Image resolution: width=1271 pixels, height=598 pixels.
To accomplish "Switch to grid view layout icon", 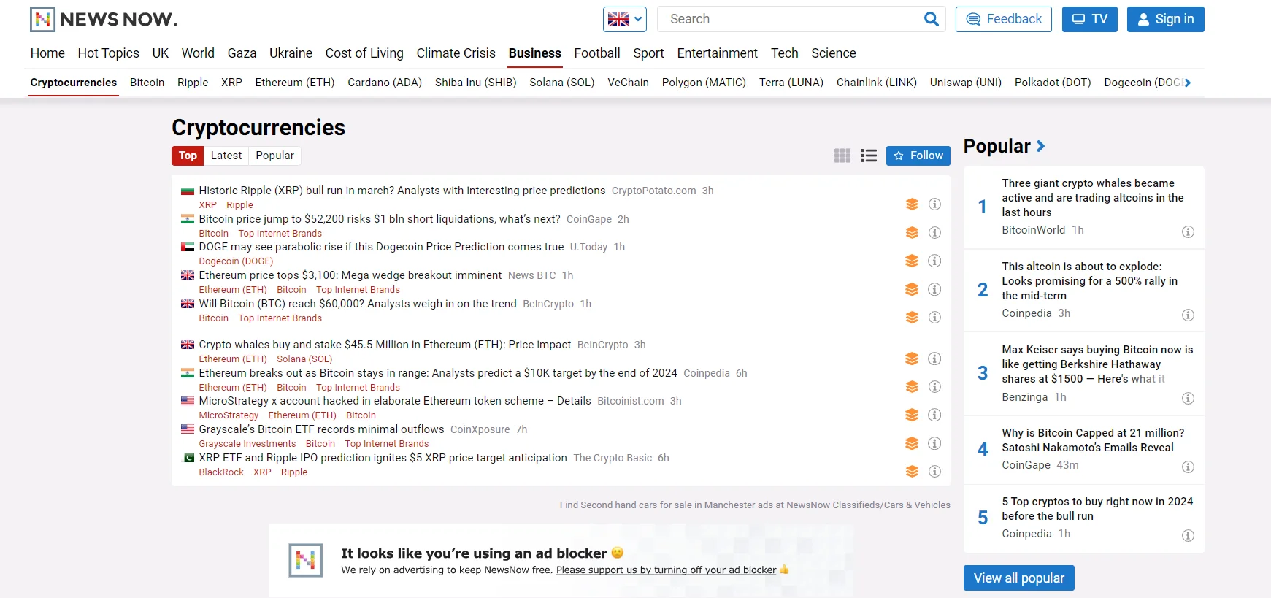I will click(x=842, y=156).
